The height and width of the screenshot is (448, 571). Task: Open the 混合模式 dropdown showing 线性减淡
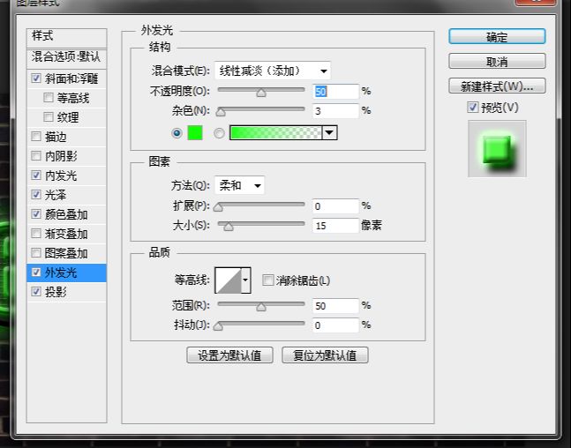tap(273, 71)
